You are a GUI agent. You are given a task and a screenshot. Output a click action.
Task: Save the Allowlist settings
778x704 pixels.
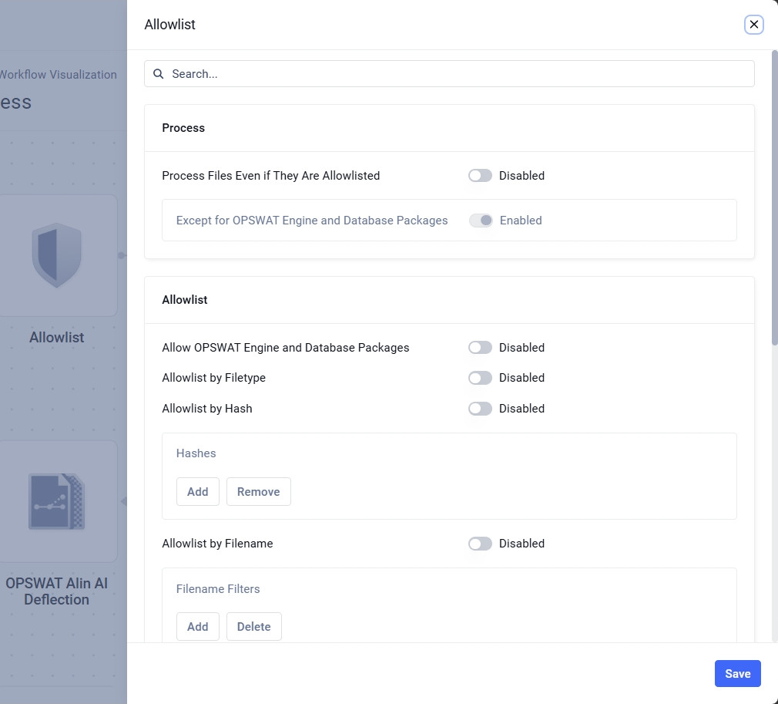(737, 674)
